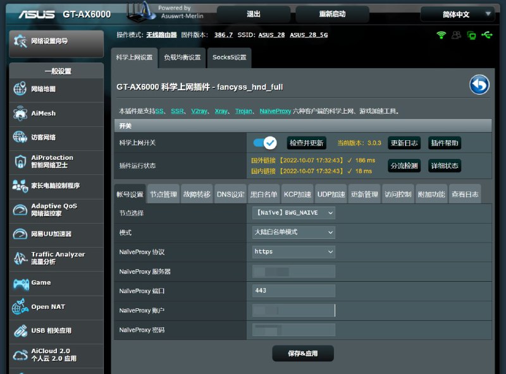This screenshot has width=506, height=374.
Task: Click the green WiFi status icon
Action: tap(441, 35)
